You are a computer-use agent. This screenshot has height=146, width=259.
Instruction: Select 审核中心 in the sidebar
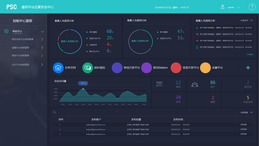click(x=17, y=31)
